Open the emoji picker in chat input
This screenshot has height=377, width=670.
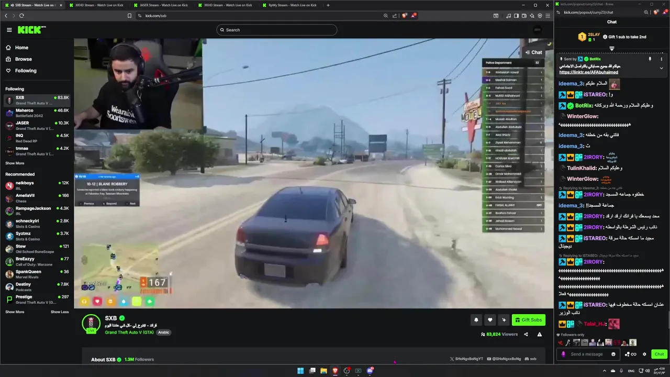(613, 354)
